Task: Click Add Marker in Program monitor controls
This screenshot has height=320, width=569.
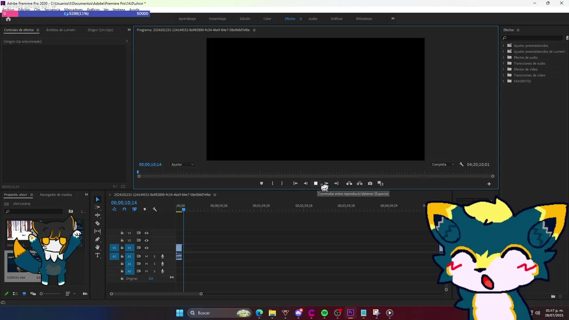Action: pyautogui.click(x=261, y=183)
